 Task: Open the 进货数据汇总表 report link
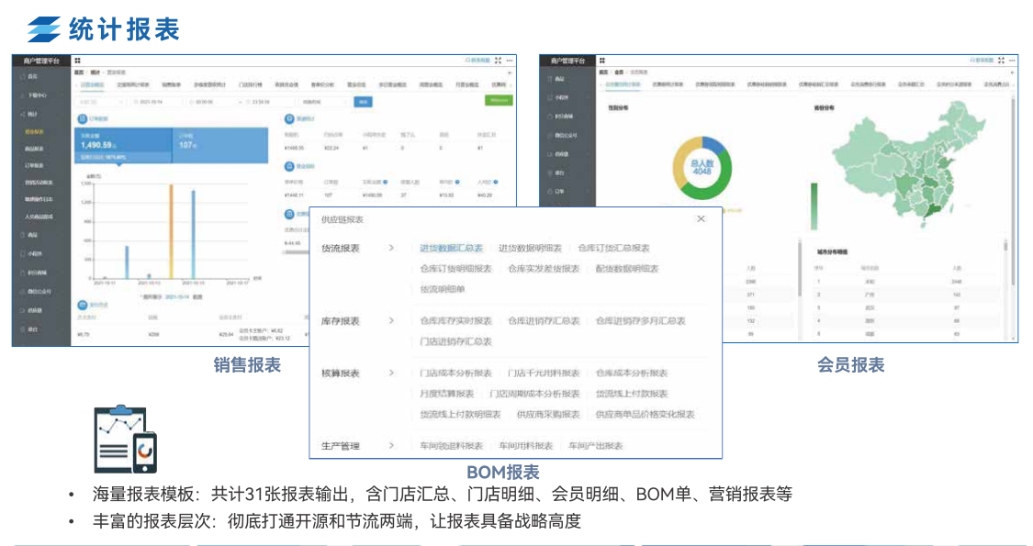coord(451,249)
